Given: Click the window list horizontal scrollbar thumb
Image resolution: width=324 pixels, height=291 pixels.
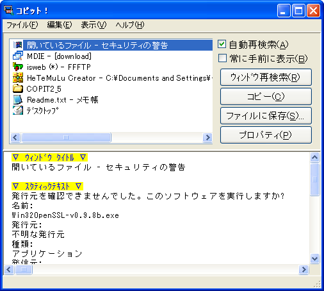Looking at the screenshot, I should tap(66, 137).
